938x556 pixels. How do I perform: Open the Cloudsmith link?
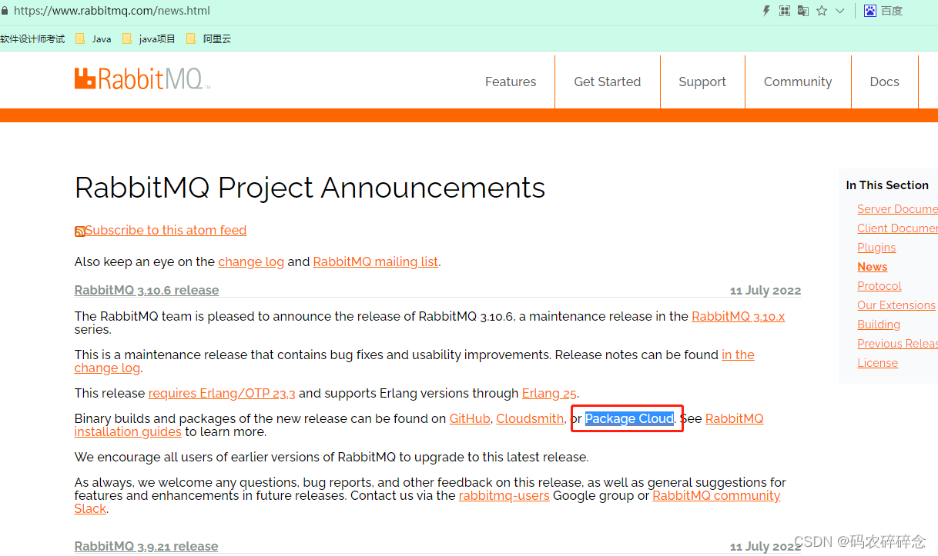coord(530,418)
